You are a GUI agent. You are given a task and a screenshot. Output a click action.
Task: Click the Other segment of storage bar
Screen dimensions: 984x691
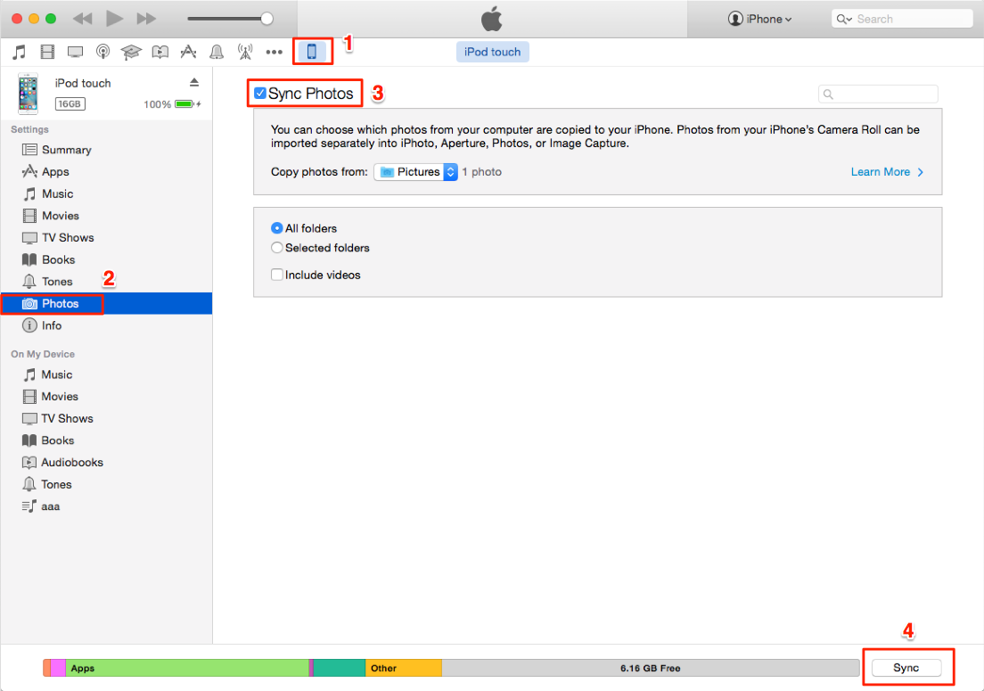[x=404, y=668]
